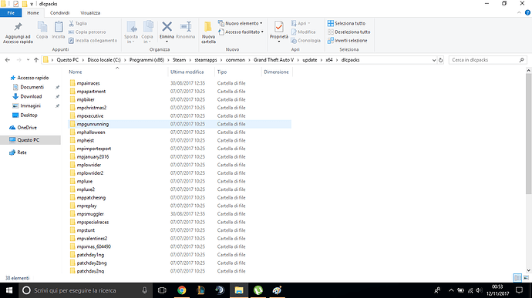Click the vertical scrollbar of file list

click(x=529, y=134)
